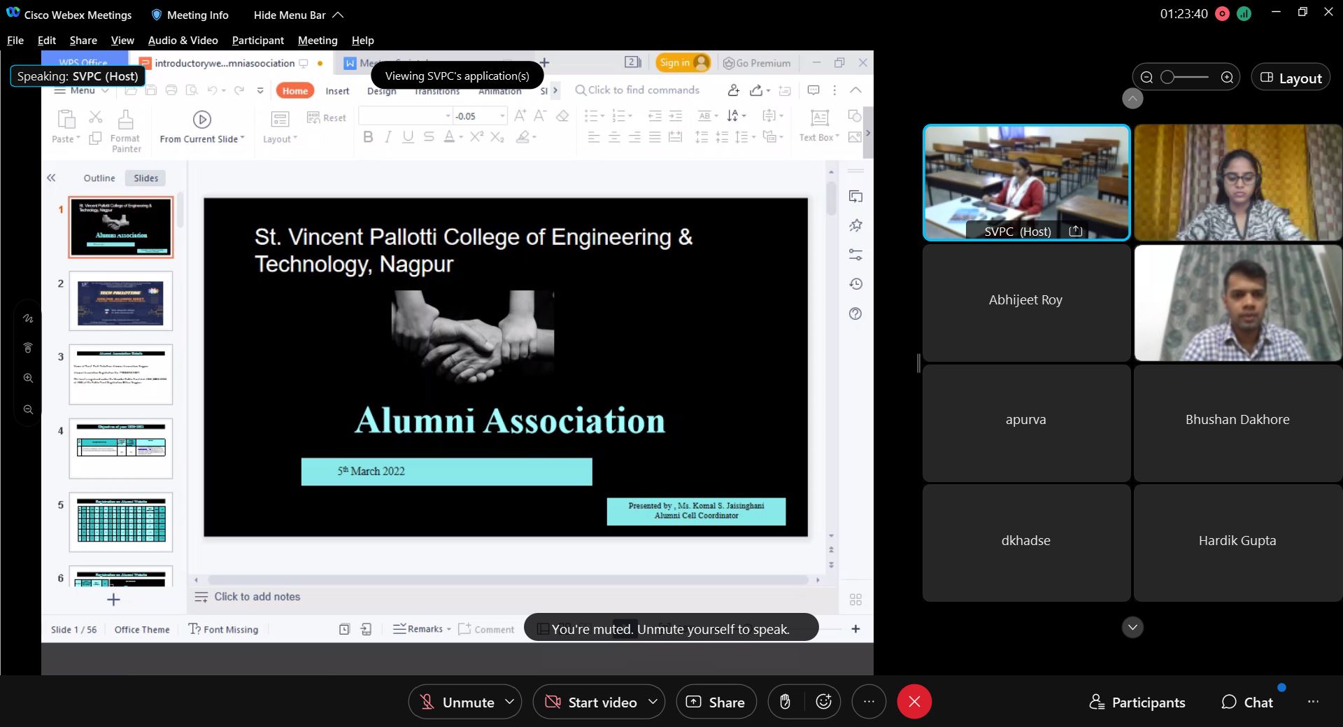Click the zoom out magnifier icon
Viewport: 1343px width, 727px height.
[x=28, y=409]
